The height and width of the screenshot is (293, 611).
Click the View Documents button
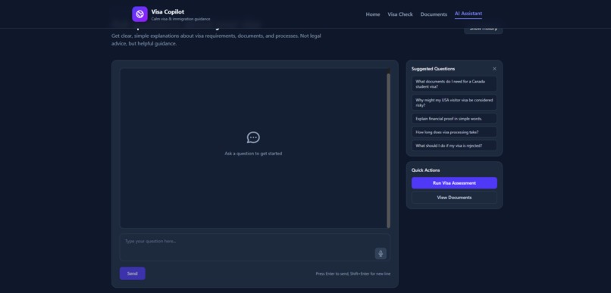coord(454,198)
